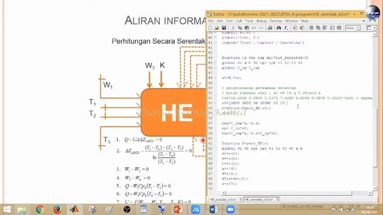This screenshot has height=215, width=383.
Task: Click the small arrow at menu bar's right end
Action: (x=364, y=21)
